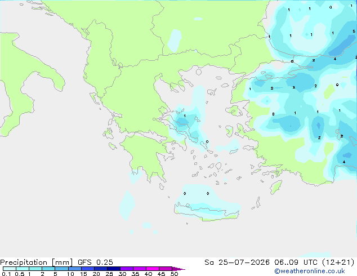The width and height of the screenshot is (357, 276).
Task: Select the 1–2 mm legend swatch
Action: [35, 269]
